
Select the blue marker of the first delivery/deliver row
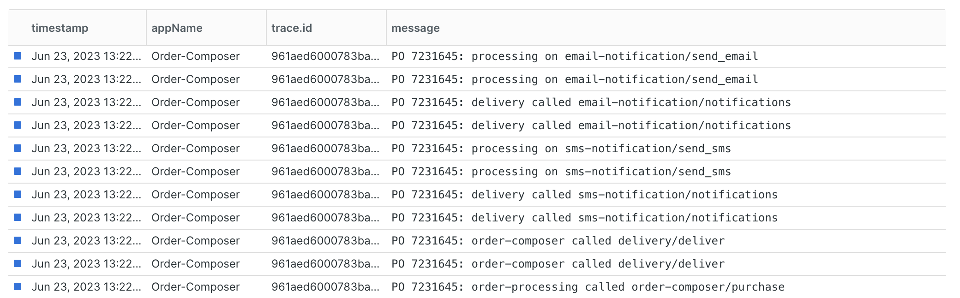pos(18,240)
